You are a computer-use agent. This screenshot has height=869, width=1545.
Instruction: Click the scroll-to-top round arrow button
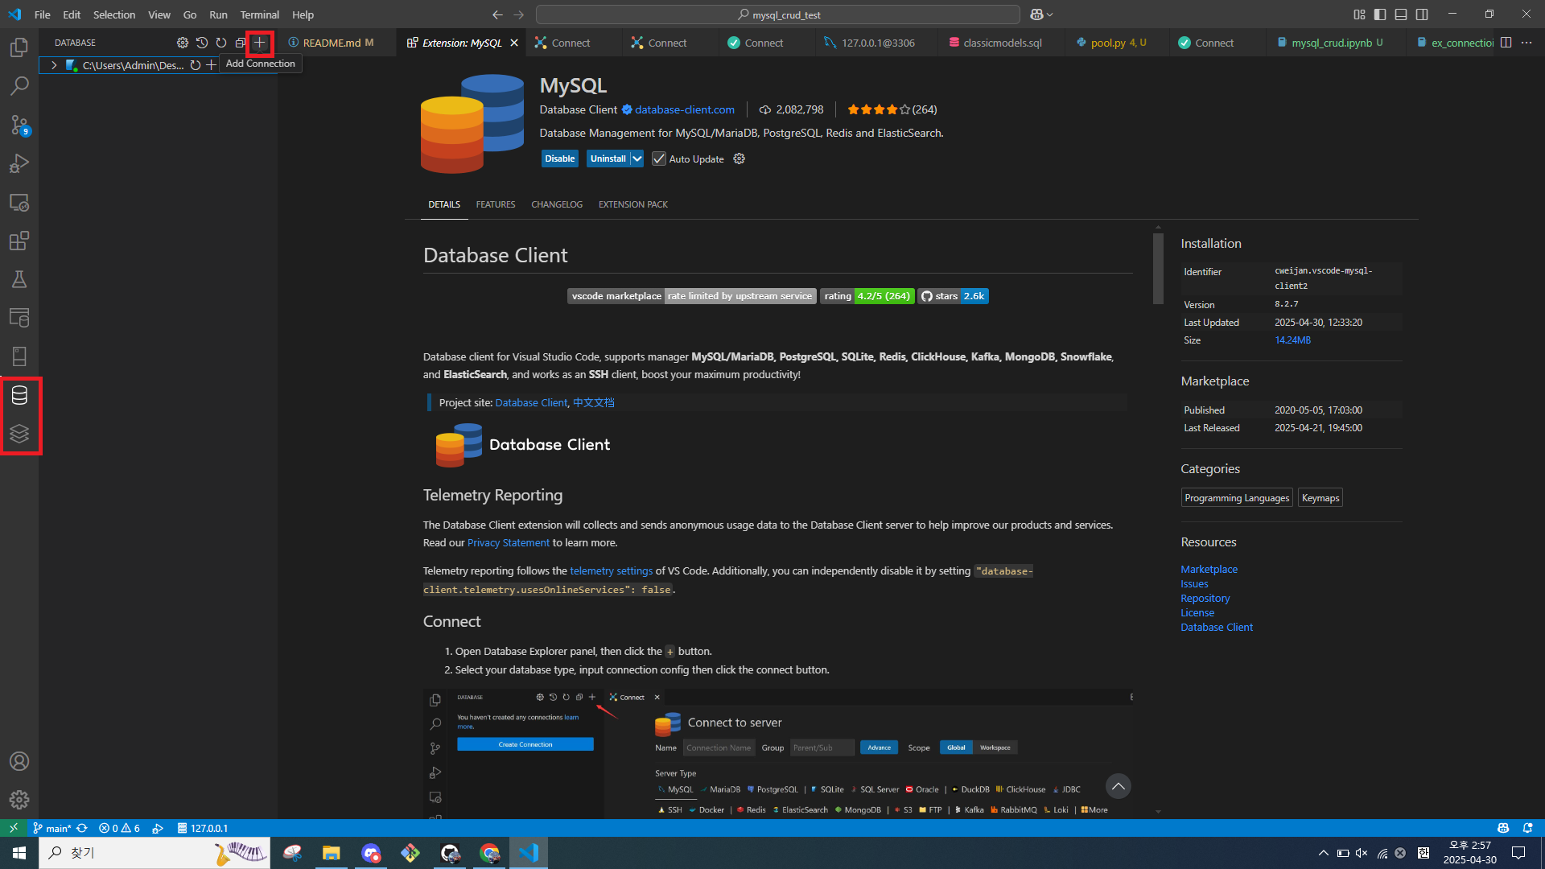pyautogui.click(x=1118, y=786)
